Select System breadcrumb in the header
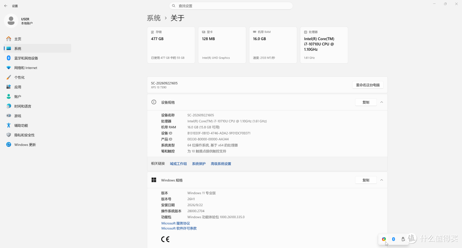 (154, 18)
